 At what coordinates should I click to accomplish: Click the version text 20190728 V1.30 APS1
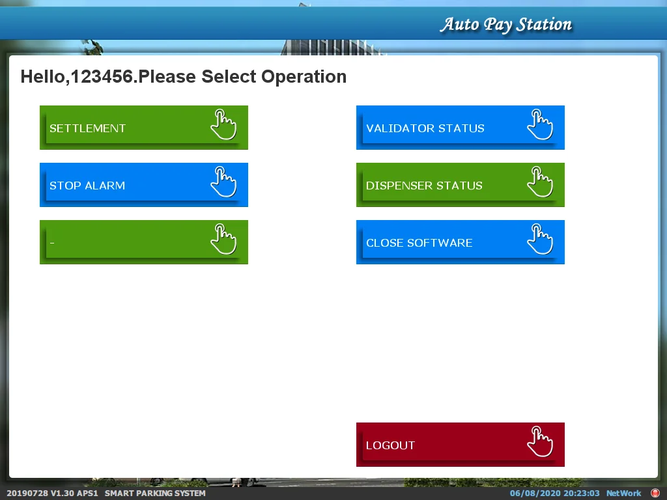[52, 493]
